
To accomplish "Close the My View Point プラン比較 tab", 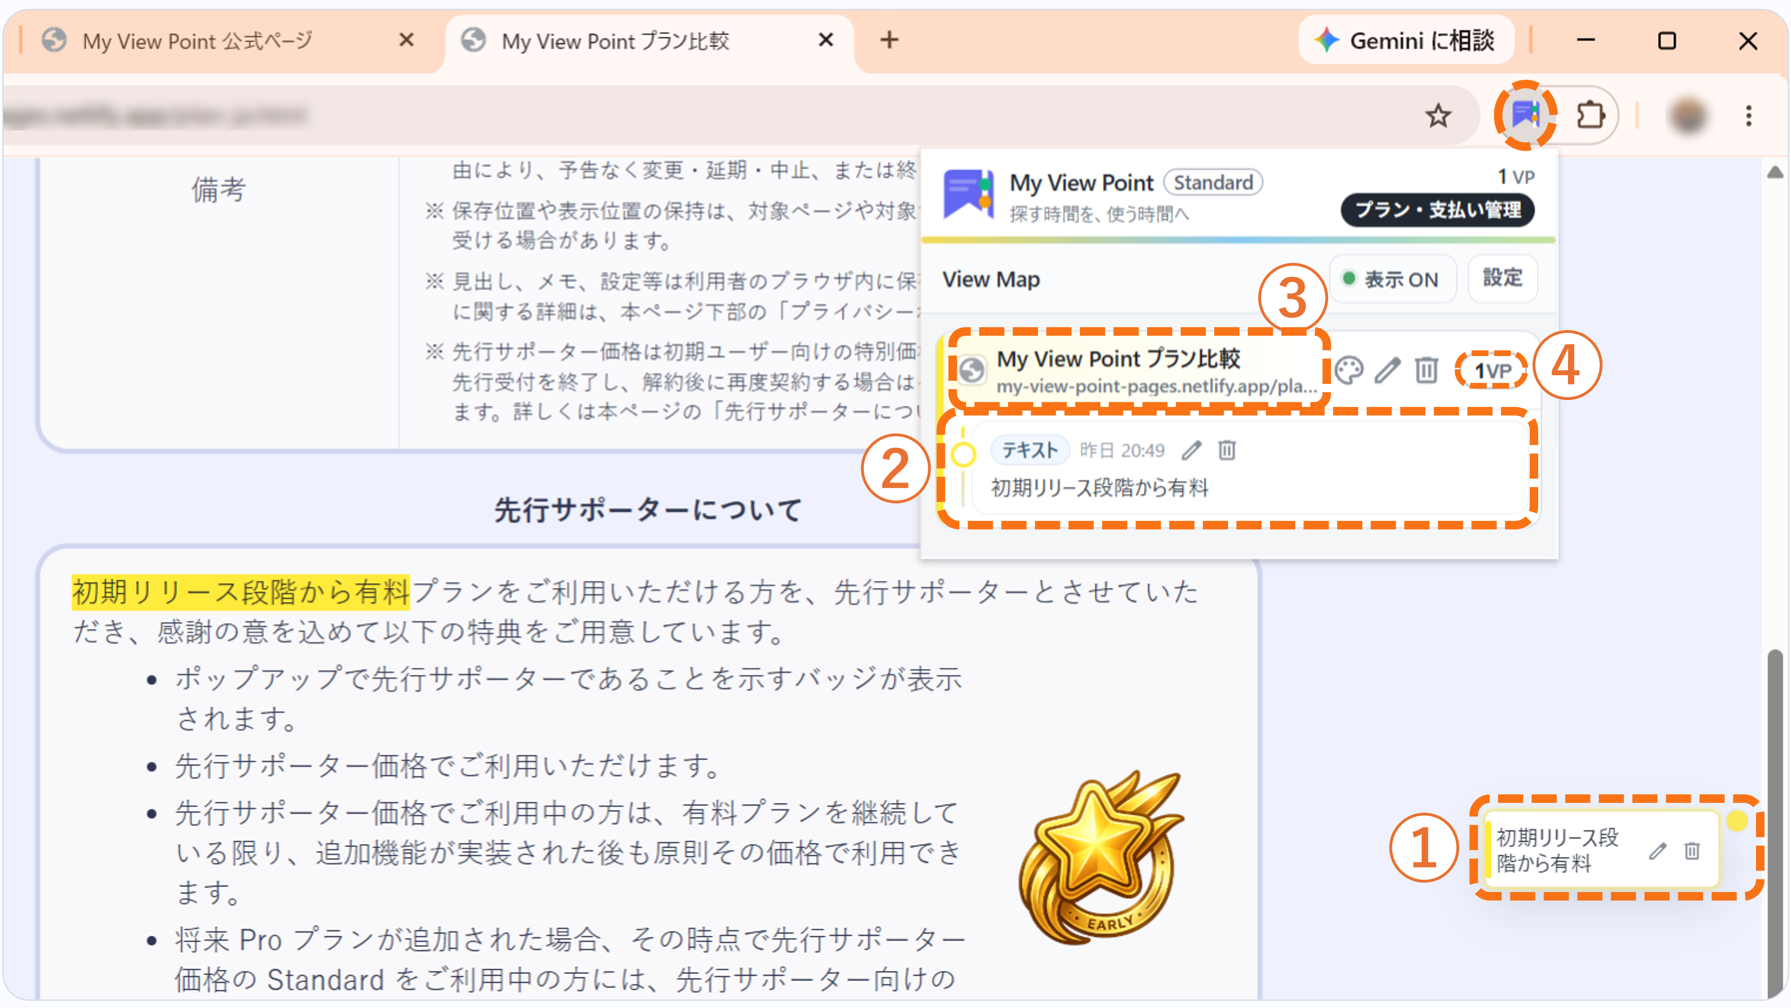I will (825, 40).
